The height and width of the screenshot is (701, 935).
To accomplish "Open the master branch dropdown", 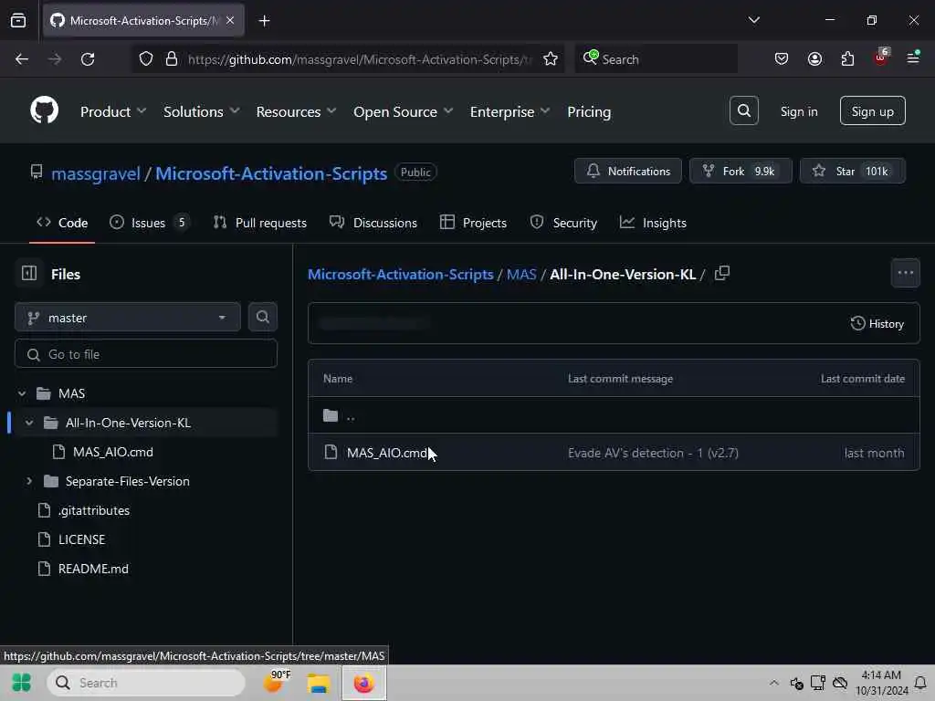I will click(x=128, y=317).
